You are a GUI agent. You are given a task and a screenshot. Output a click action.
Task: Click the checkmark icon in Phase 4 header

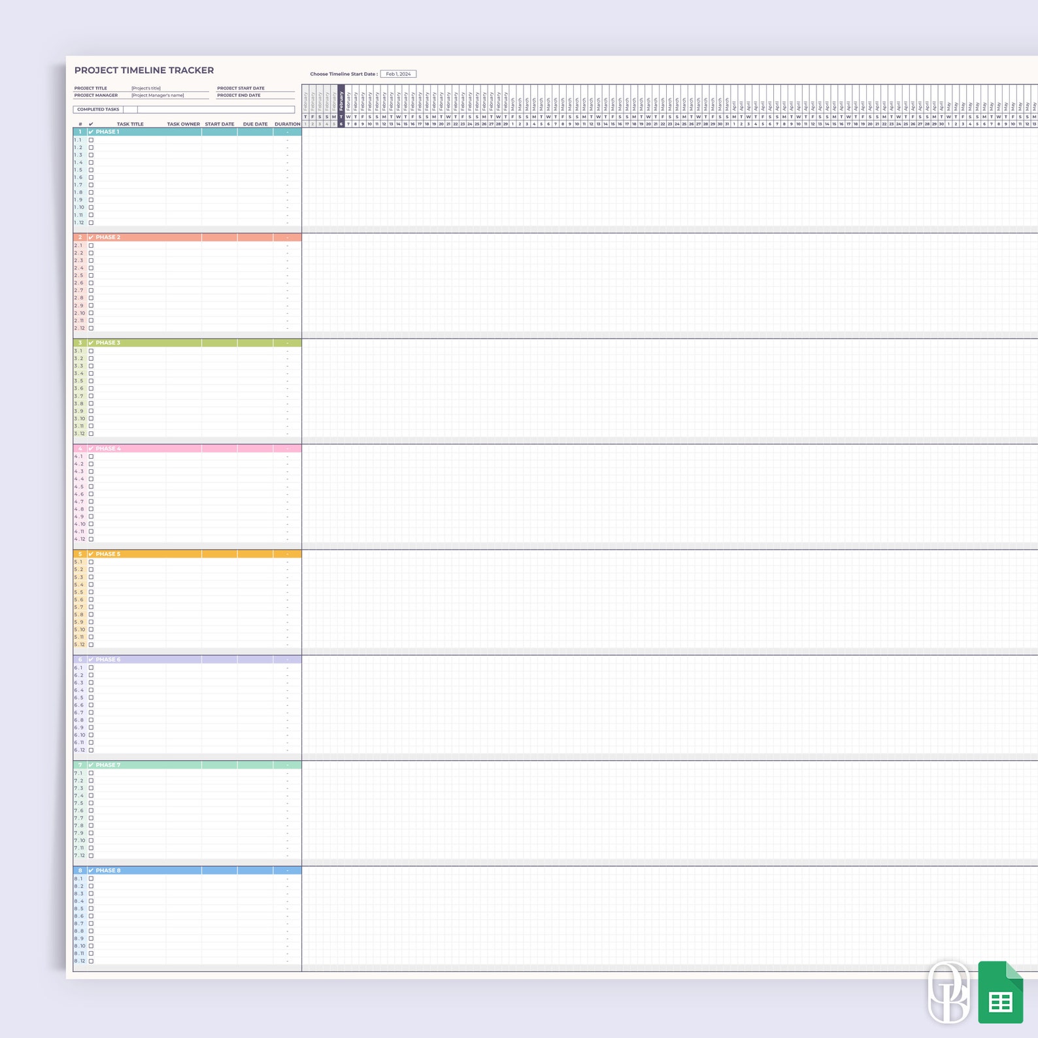tap(91, 448)
